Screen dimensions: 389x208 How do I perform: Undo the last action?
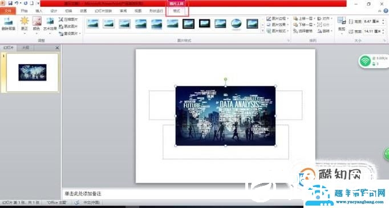[x=17, y=3]
